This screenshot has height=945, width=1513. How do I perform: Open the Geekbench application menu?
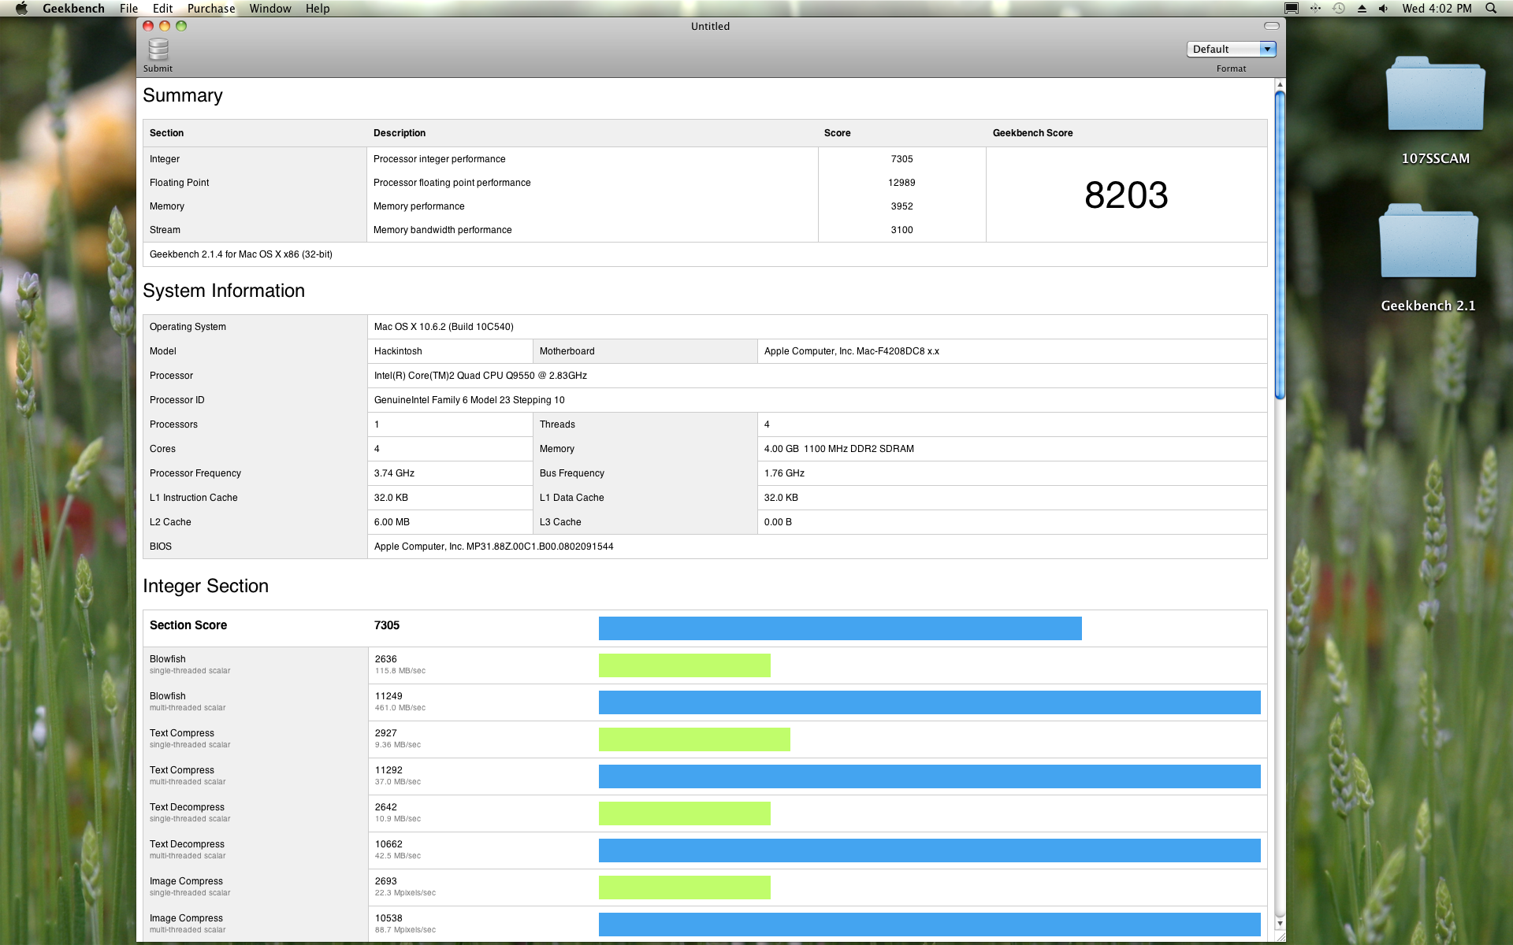click(x=73, y=8)
